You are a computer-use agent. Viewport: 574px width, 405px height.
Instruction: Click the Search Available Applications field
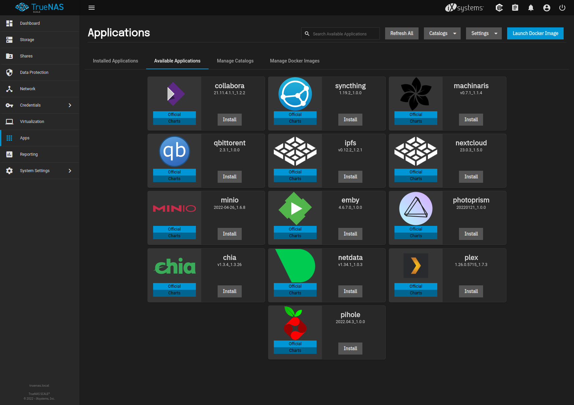(x=340, y=33)
